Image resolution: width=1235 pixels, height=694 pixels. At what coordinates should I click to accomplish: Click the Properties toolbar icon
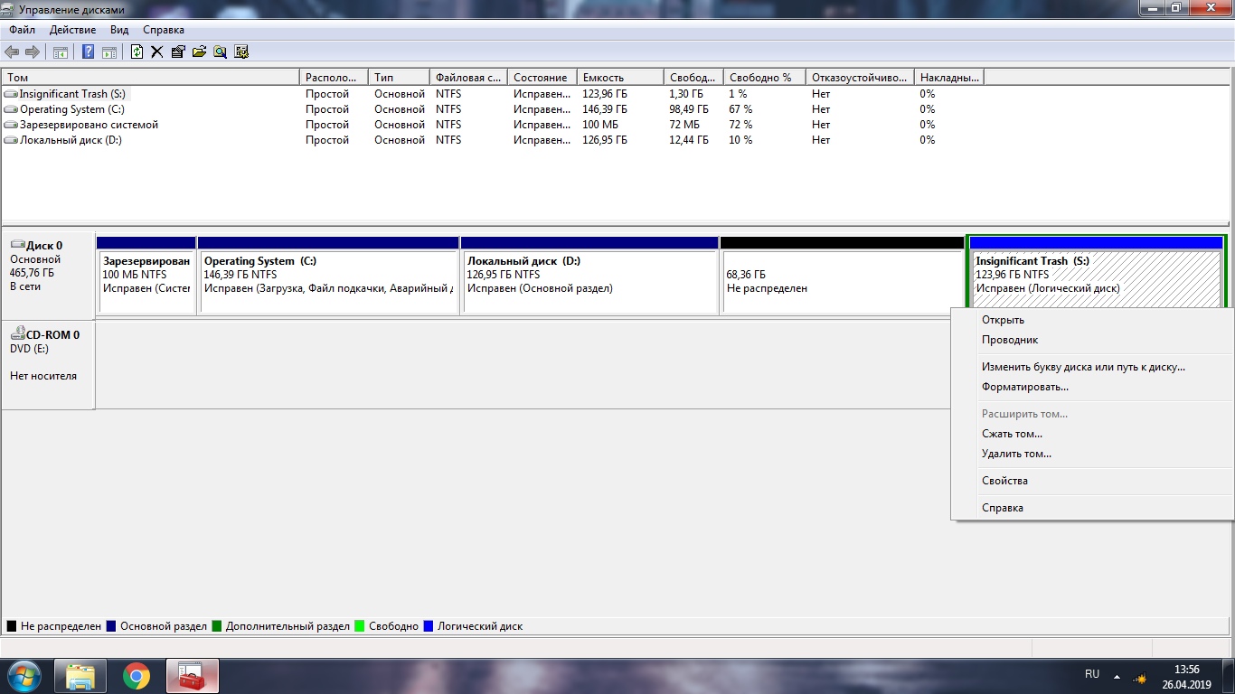click(177, 52)
